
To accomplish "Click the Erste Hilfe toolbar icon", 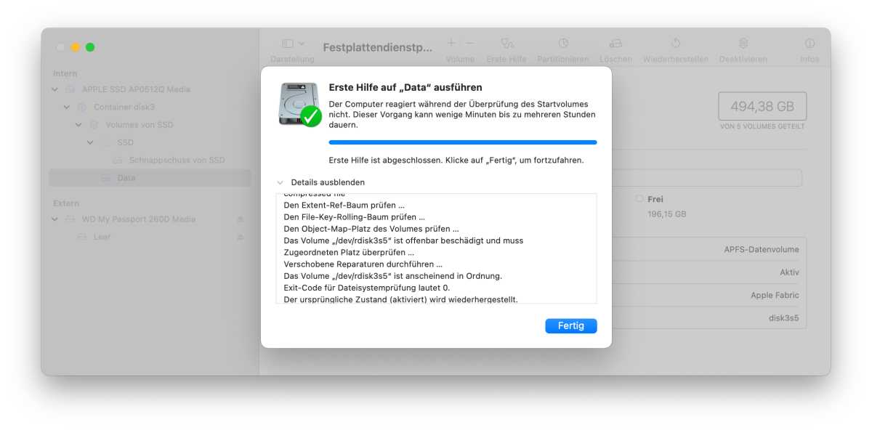I will [506, 44].
